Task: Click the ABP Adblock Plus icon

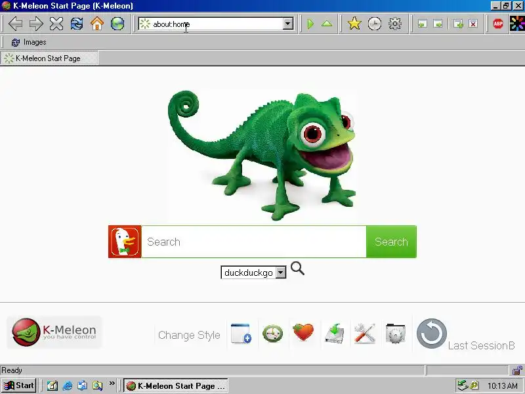Action: (x=498, y=24)
